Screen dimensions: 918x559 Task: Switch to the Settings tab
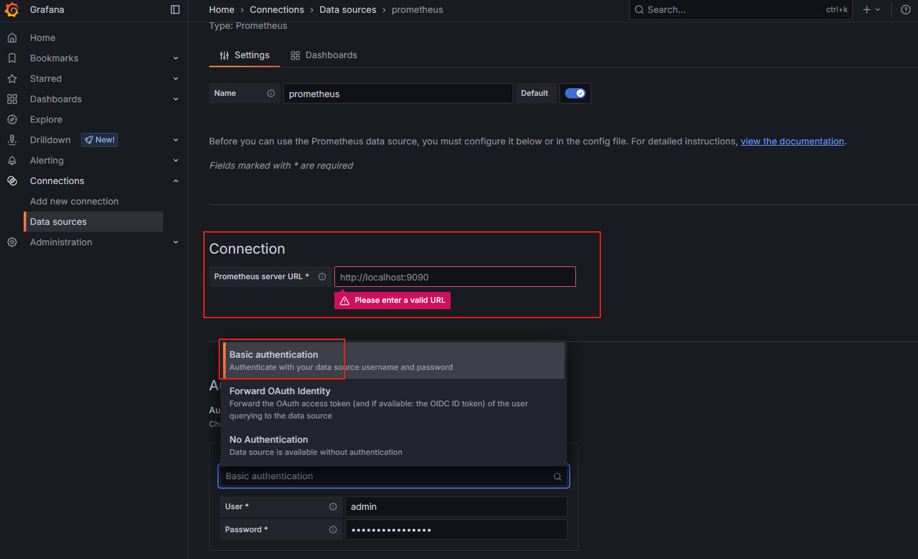coord(244,56)
